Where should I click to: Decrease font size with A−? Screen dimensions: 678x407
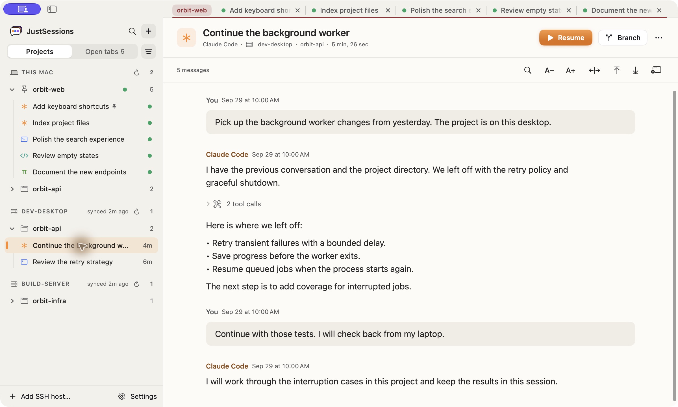click(549, 70)
